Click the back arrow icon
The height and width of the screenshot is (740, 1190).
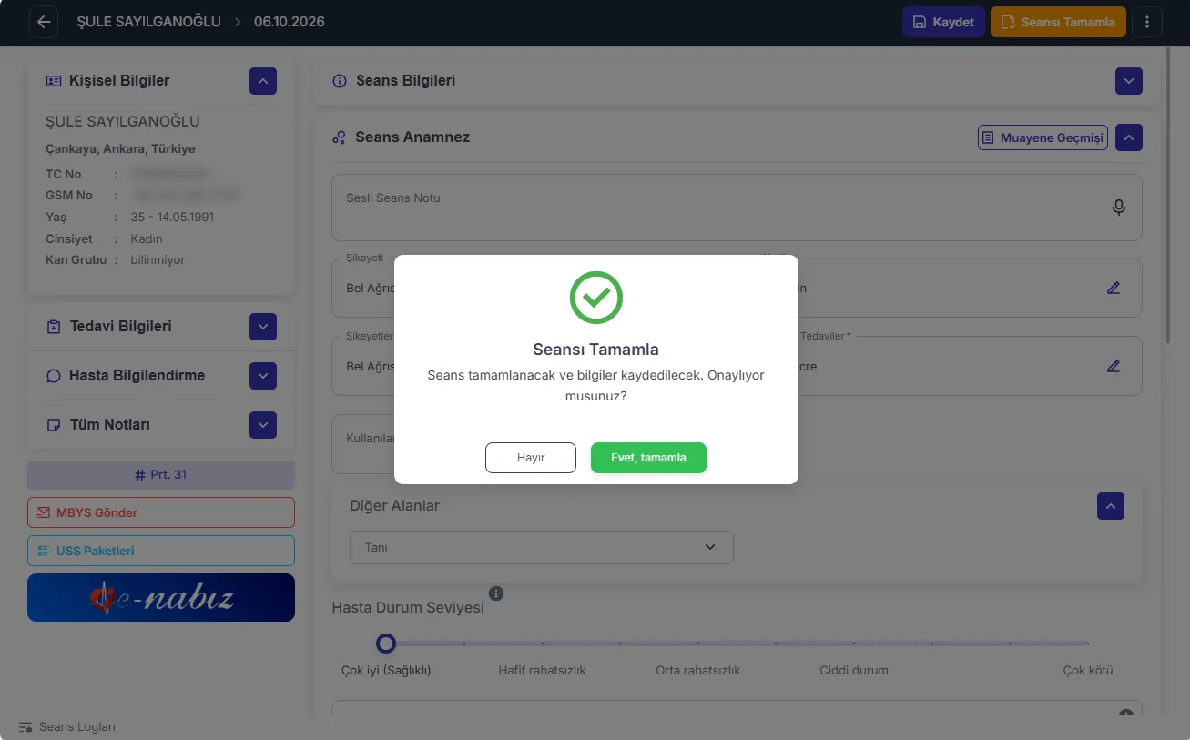[x=44, y=22]
